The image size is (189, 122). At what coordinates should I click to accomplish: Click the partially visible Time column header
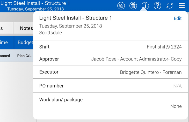pos(6,43)
